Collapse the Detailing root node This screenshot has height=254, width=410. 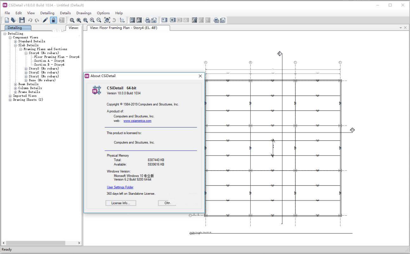coord(5,34)
